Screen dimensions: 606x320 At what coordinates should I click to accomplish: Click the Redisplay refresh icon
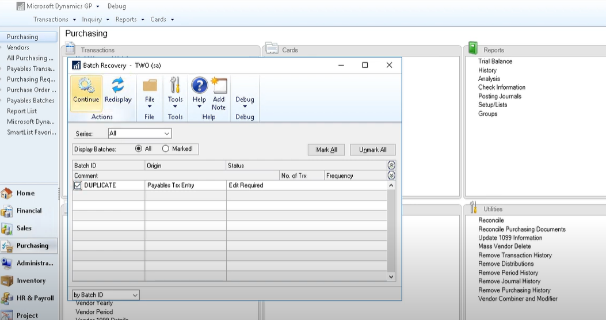(x=118, y=86)
